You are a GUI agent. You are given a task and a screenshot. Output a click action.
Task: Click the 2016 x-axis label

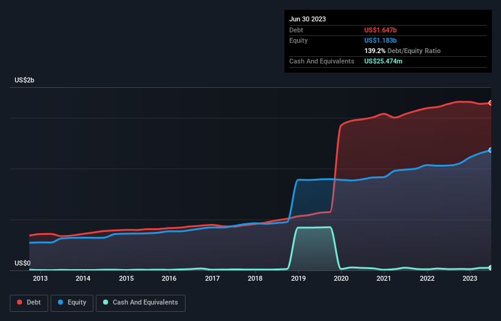point(169,278)
